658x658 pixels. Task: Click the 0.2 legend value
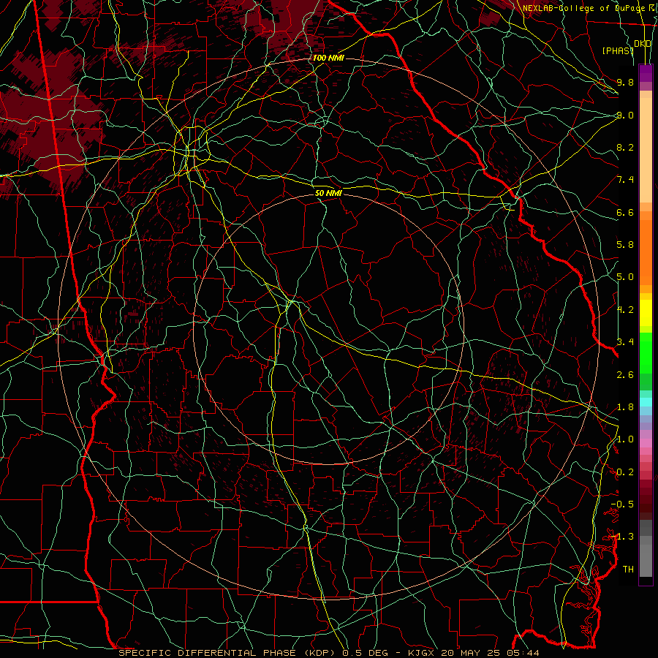[x=625, y=472]
